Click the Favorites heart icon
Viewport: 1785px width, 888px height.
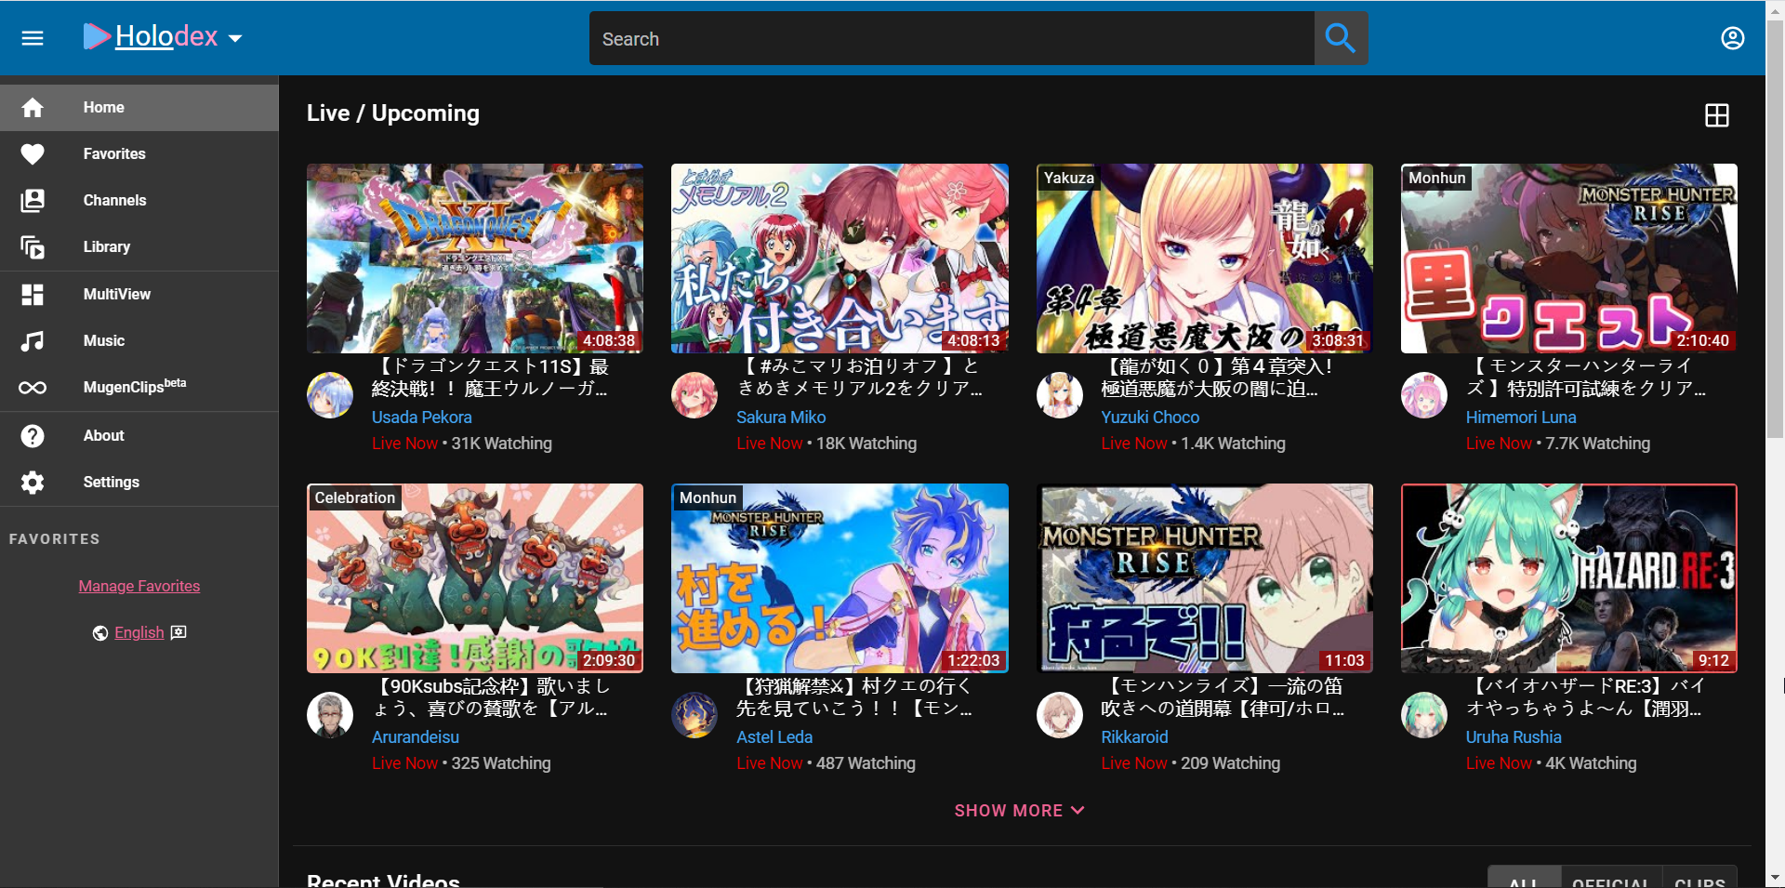(x=33, y=154)
